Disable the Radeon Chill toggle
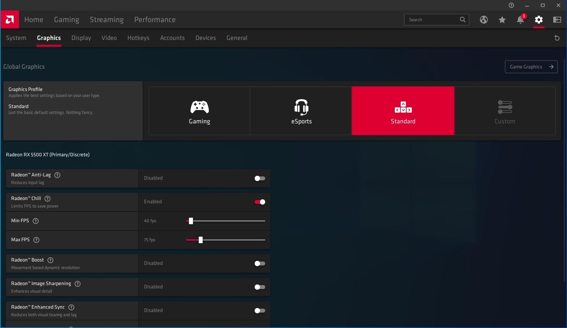567x328 pixels. tap(260, 202)
